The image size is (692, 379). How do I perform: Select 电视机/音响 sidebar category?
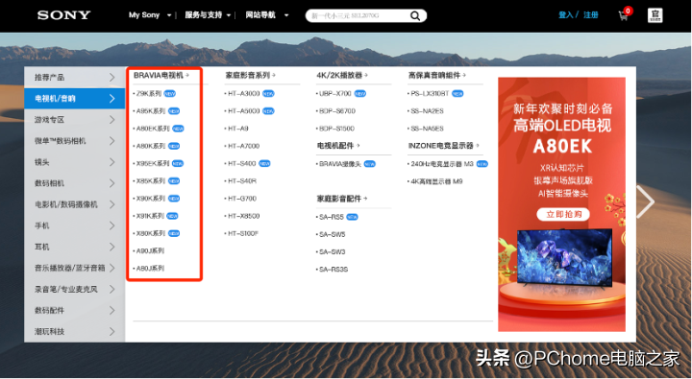[x=75, y=98]
